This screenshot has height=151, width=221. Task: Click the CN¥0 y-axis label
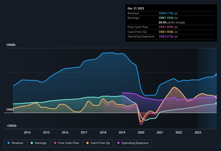pos(10,110)
